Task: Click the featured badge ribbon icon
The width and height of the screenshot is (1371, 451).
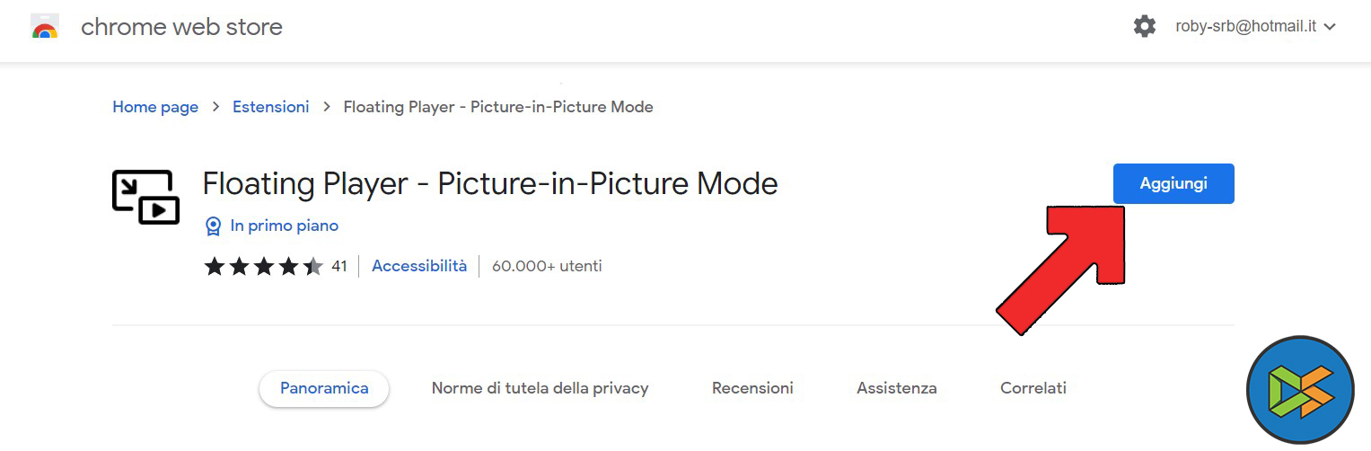Action: (213, 226)
